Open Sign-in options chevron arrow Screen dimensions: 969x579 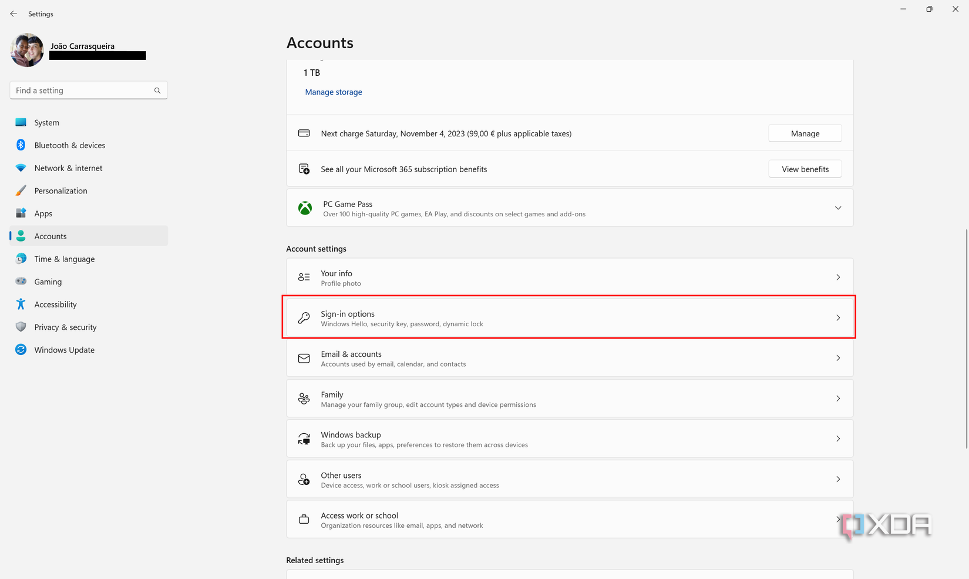[838, 318]
